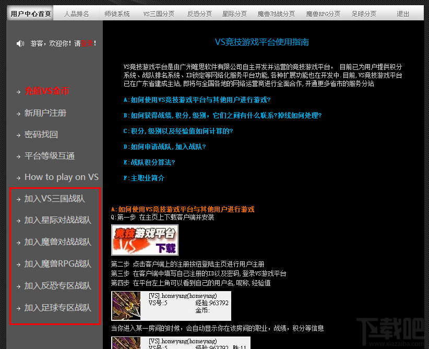429x349 pixels.
Task: Click the arrow icon beside 密码找回
Action: (x=18, y=134)
